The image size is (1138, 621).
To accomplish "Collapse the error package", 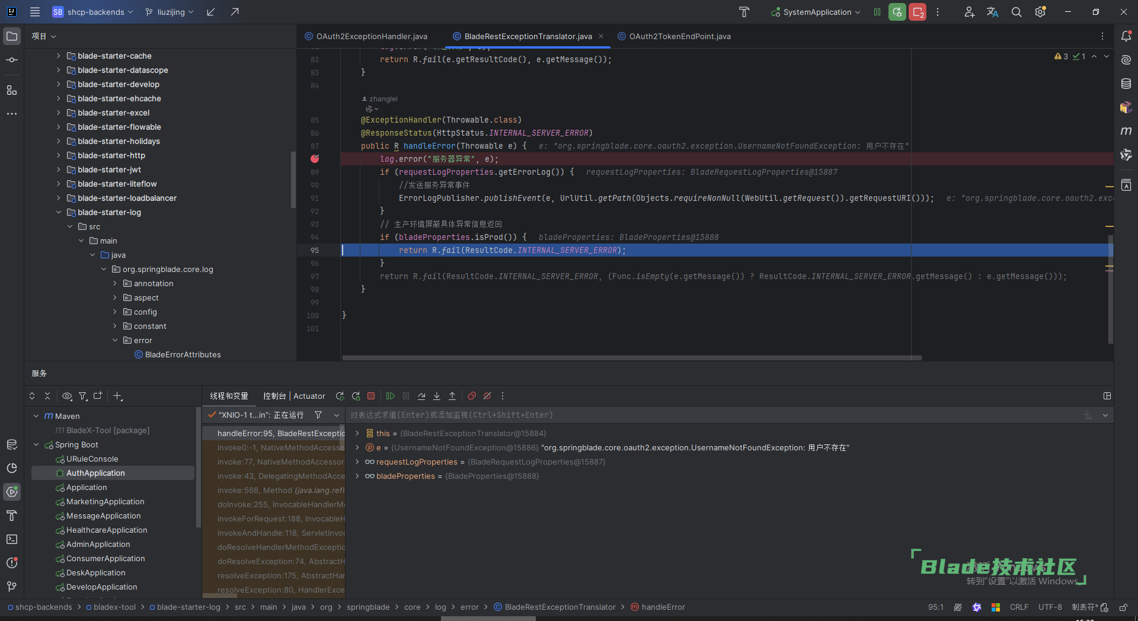I will coord(114,340).
